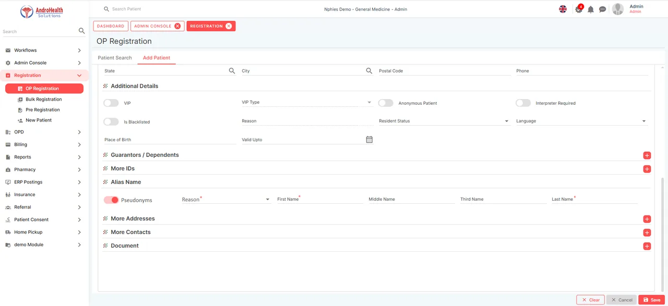Click the Place of Birth field
This screenshot has height=306, width=668.
tap(170, 140)
